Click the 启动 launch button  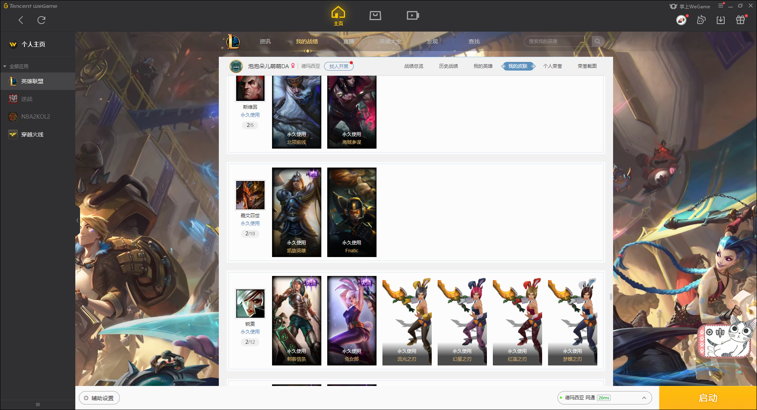708,398
